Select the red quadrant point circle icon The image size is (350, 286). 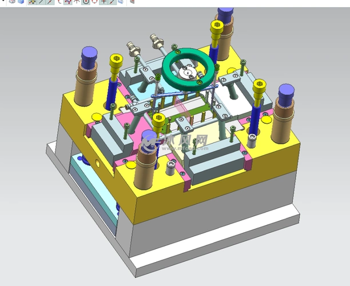tap(94, 2)
